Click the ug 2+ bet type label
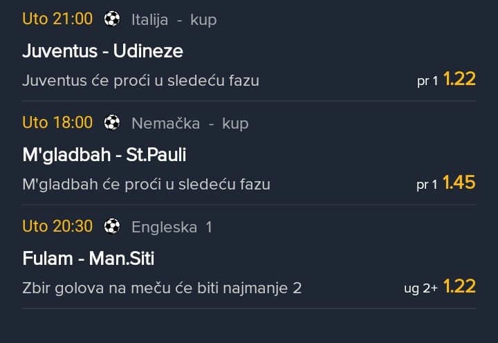498x343 pixels. pyautogui.click(x=421, y=288)
